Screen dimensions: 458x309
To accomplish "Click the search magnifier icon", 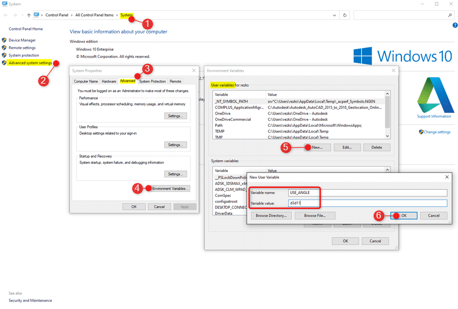I will [450, 15].
